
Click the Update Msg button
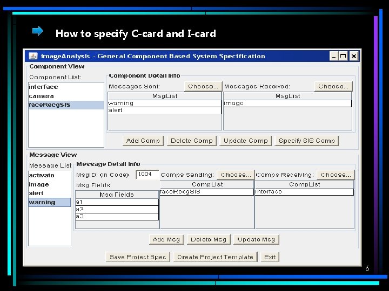click(x=256, y=239)
